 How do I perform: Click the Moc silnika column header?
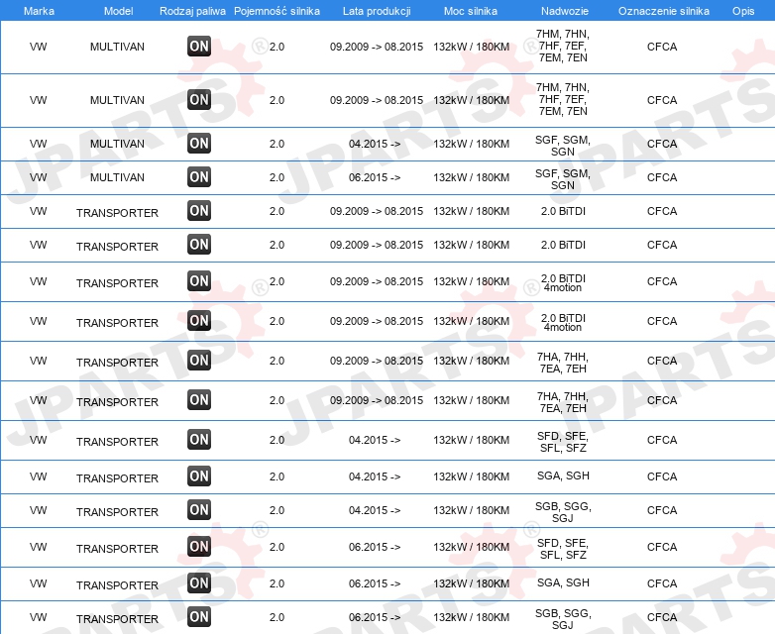click(x=471, y=11)
